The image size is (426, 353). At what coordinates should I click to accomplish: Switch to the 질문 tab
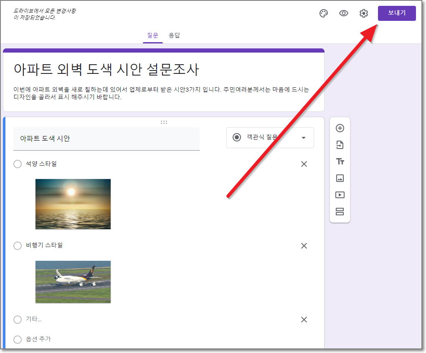(x=153, y=35)
